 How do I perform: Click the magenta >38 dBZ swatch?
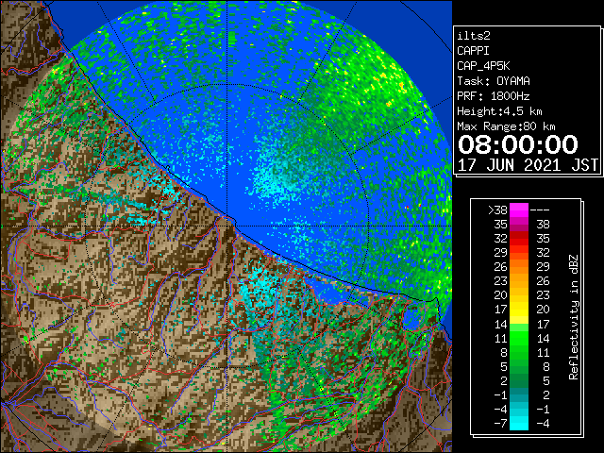(x=519, y=210)
